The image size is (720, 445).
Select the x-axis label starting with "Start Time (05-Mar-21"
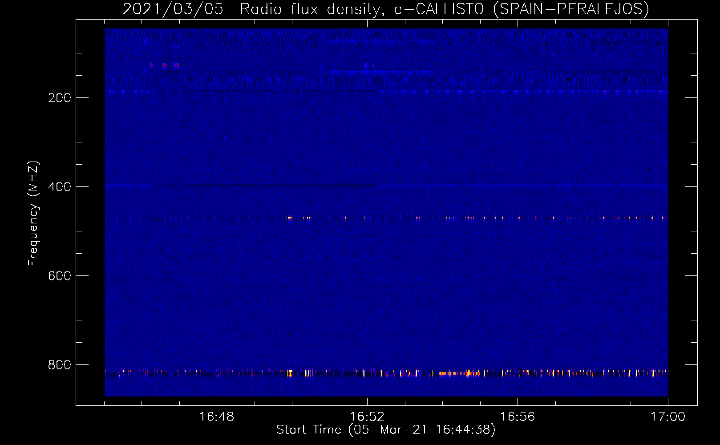386,430
